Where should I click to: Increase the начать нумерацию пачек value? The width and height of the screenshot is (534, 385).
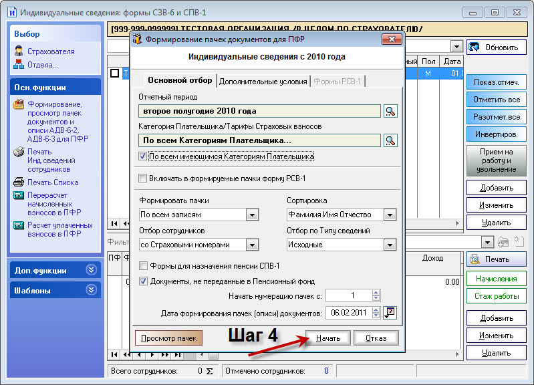pos(376,292)
